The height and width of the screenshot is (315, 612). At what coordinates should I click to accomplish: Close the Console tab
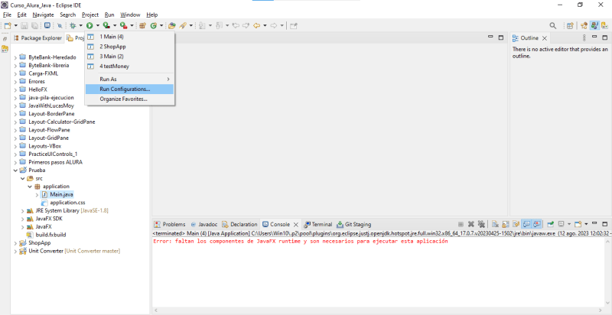296,225
